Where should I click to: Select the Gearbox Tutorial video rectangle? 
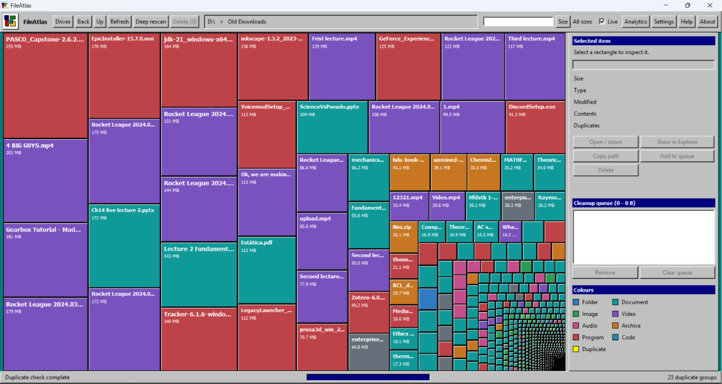46,260
